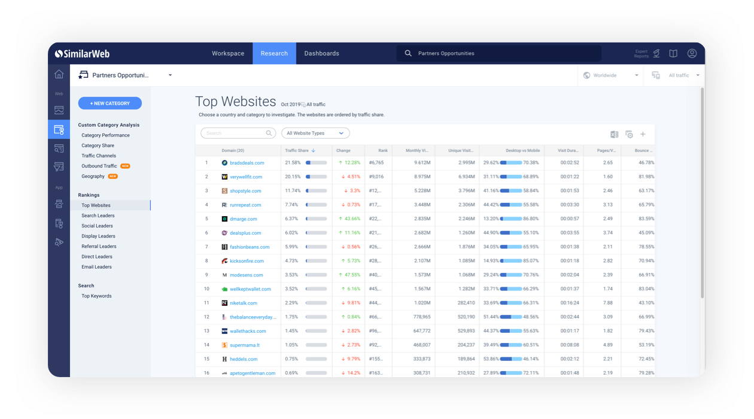Viewport: 754px width, 419px height.
Task: Open the bradsdeals.com website link
Action: click(248, 162)
